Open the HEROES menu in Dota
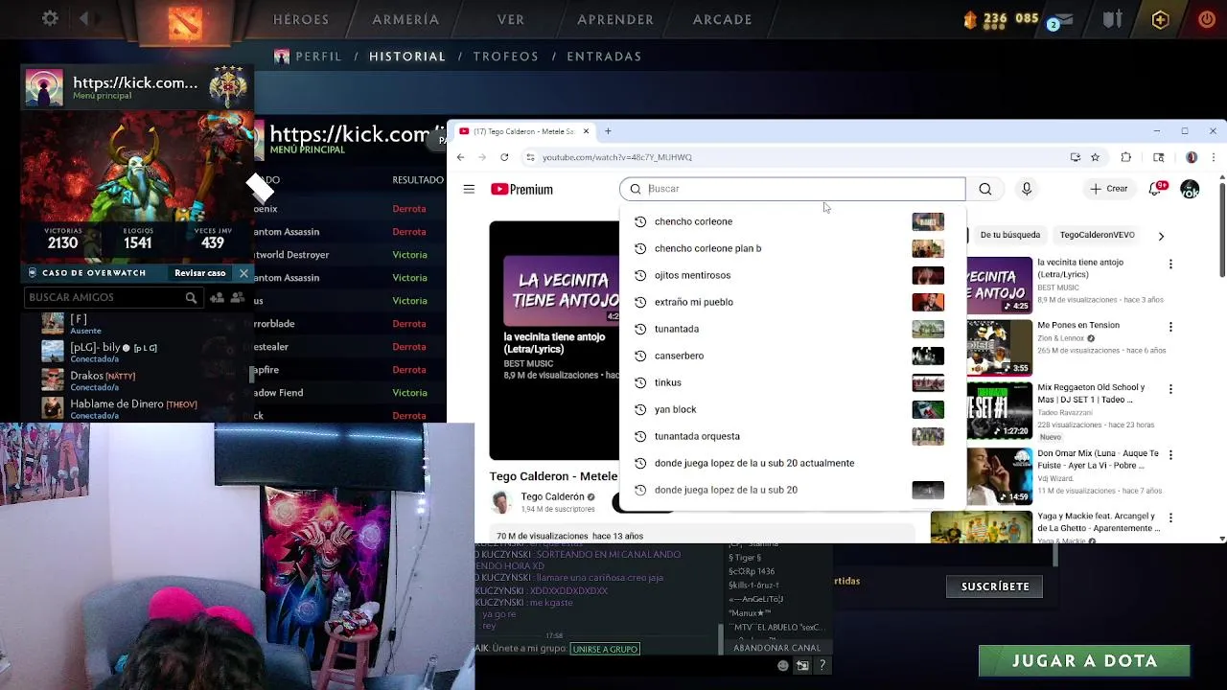 pos(301,19)
